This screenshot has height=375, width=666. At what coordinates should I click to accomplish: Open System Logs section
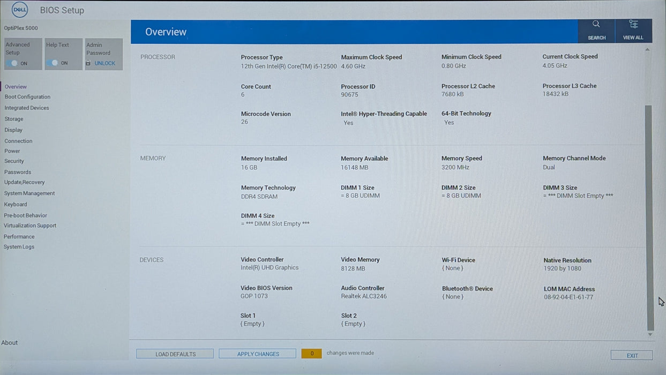[x=19, y=247]
